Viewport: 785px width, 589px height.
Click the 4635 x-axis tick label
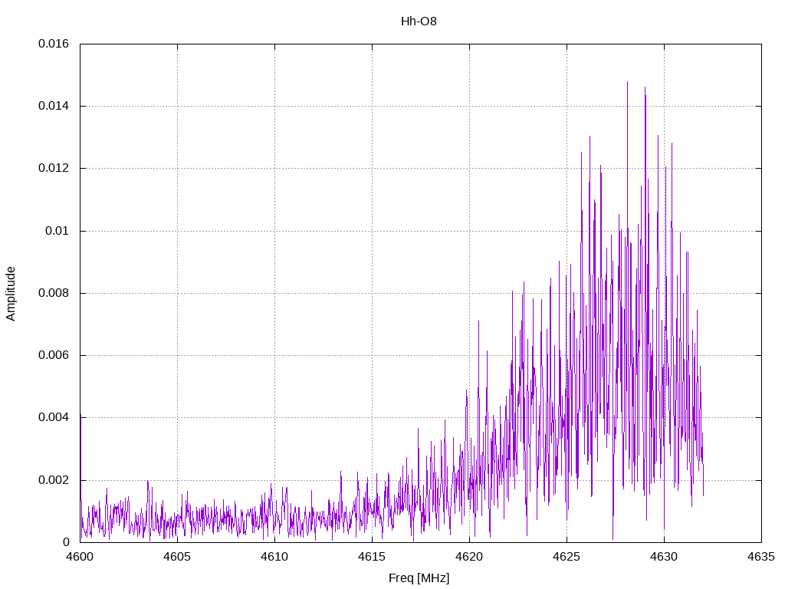[x=761, y=557]
